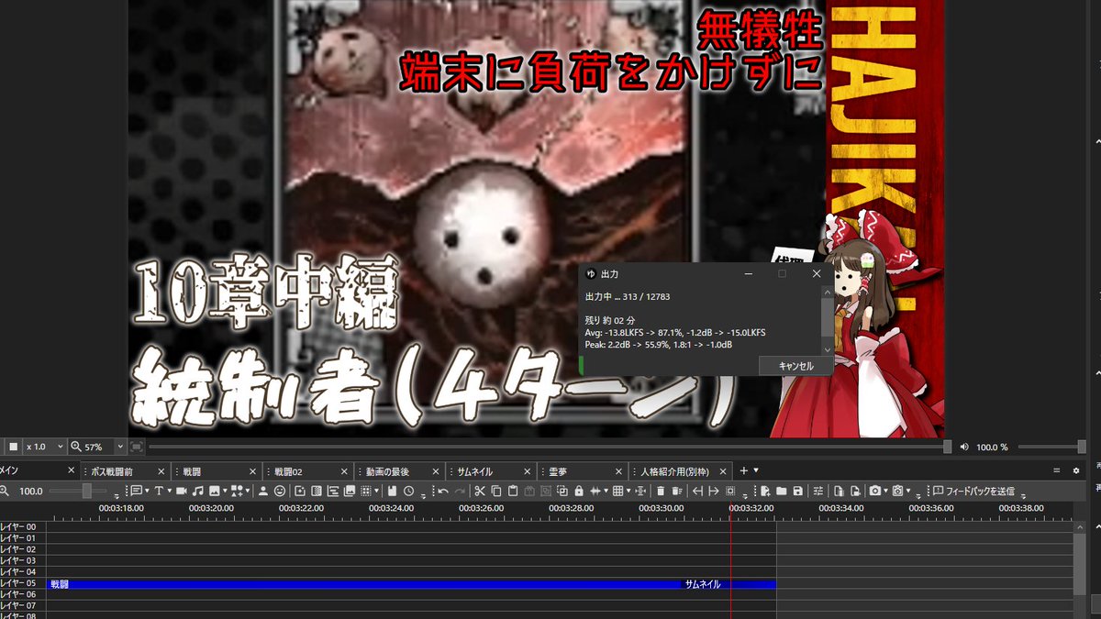Expand the grid snap dropdown arrow
1101x619 pixels.
(628, 491)
